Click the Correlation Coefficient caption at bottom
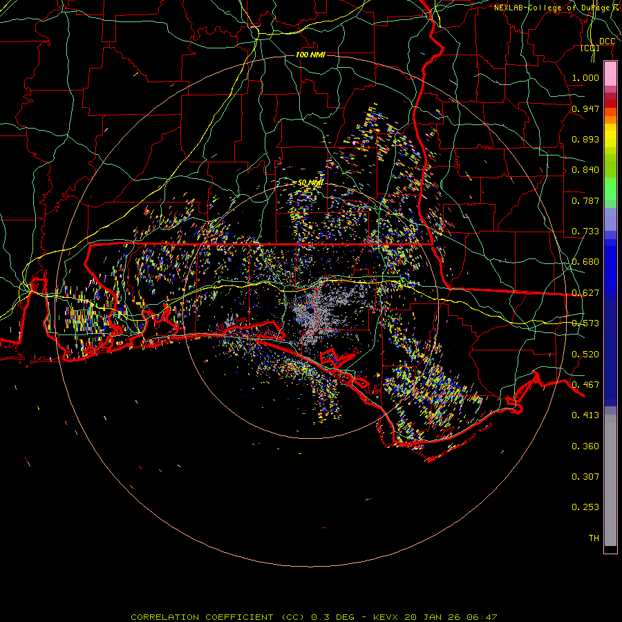 (314, 617)
